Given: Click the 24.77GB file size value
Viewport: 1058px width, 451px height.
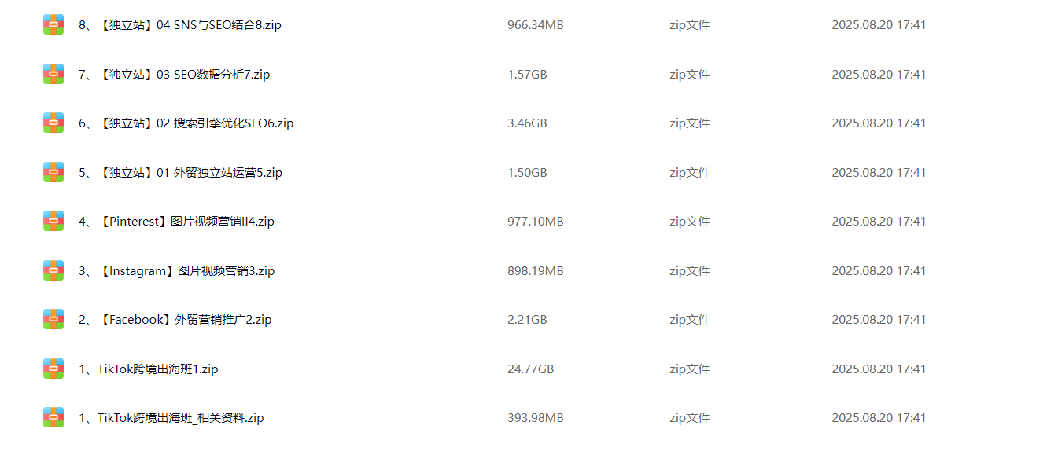Looking at the screenshot, I should pyautogui.click(x=530, y=369).
